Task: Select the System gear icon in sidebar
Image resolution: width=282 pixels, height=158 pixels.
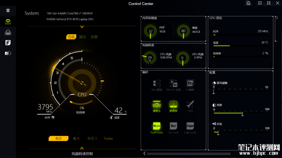Action: (8, 22)
